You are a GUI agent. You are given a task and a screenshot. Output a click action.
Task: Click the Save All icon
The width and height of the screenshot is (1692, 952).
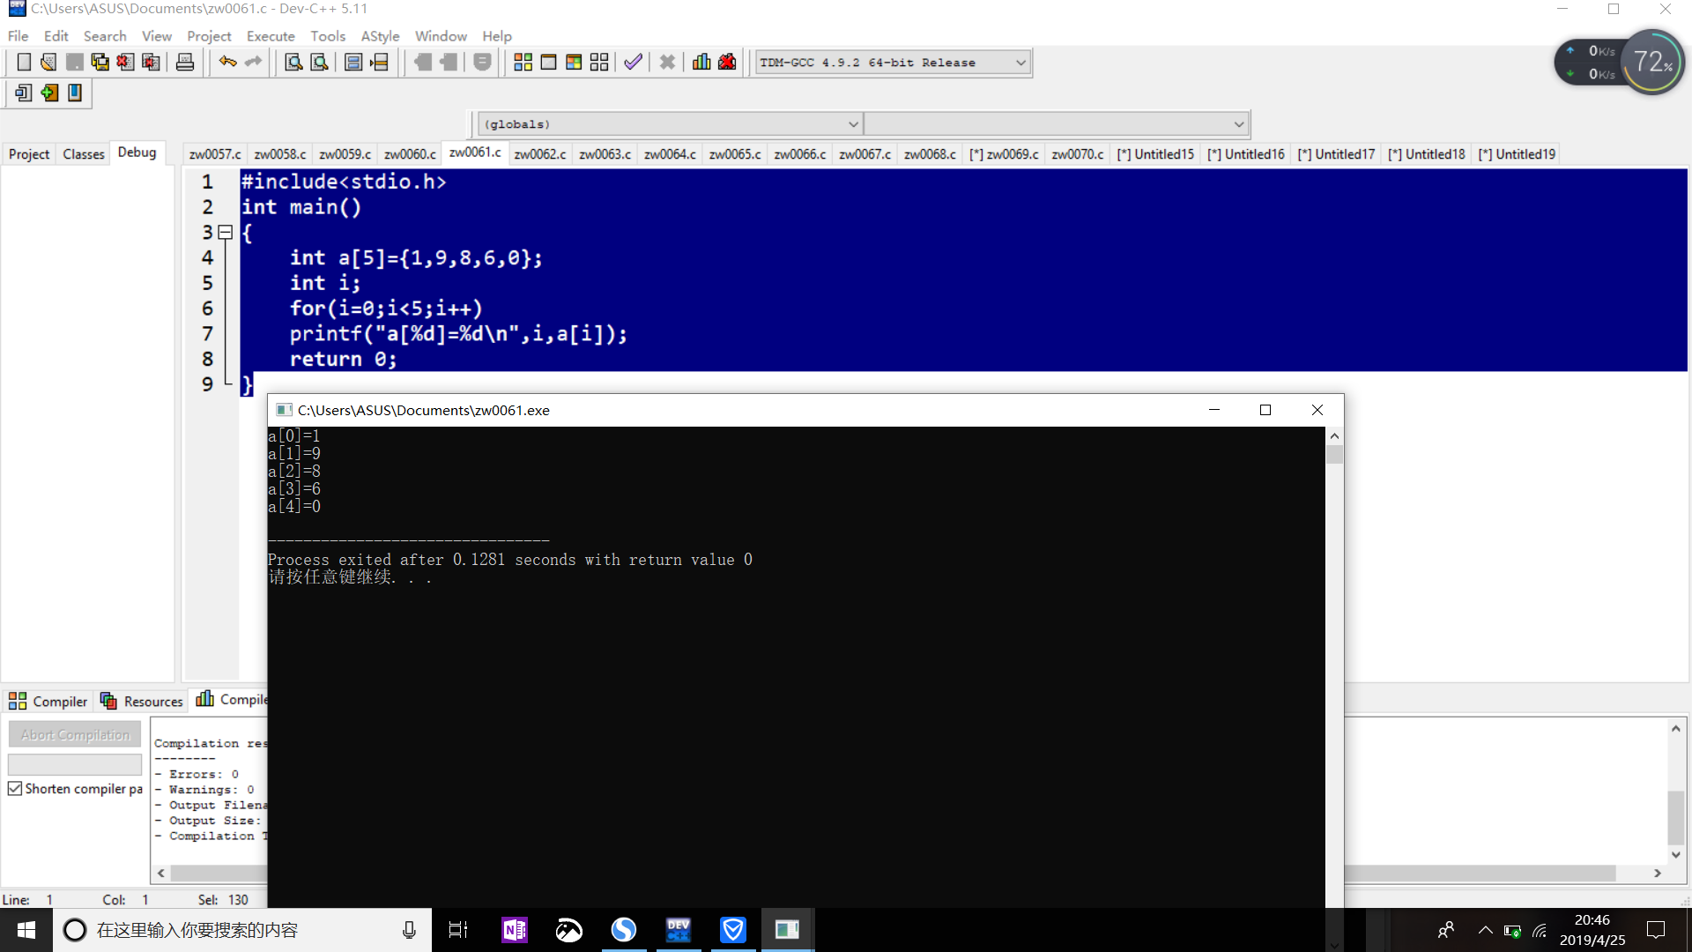click(x=100, y=63)
